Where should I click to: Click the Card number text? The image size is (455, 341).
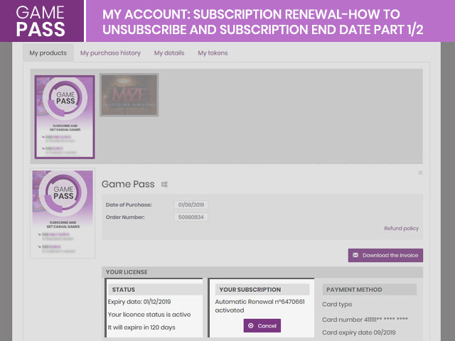(x=365, y=320)
